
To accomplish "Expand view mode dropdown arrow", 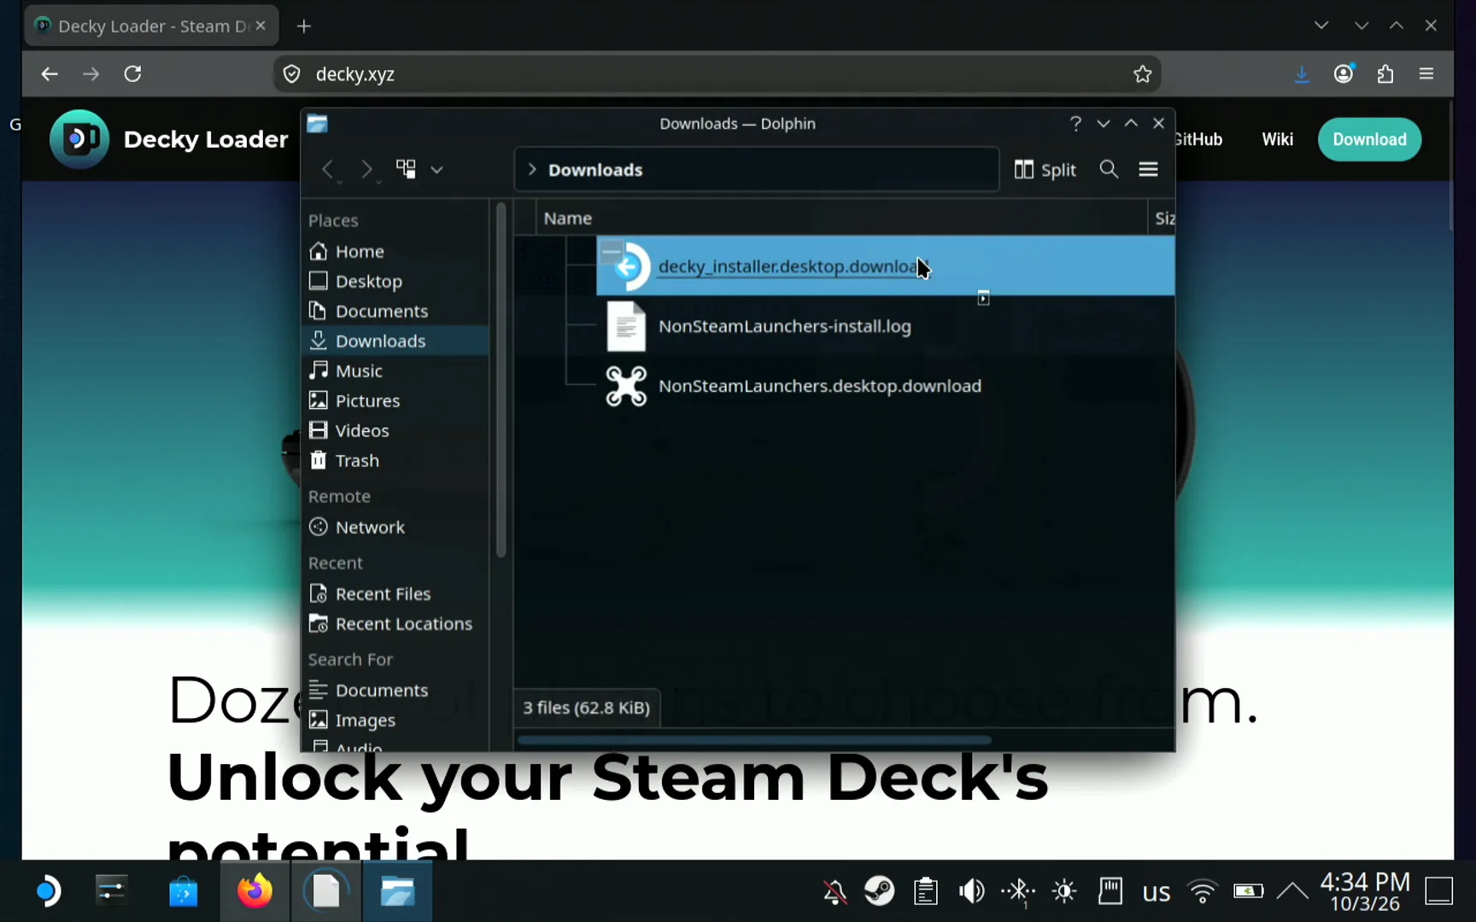I will pyautogui.click(x=436, y=170).
